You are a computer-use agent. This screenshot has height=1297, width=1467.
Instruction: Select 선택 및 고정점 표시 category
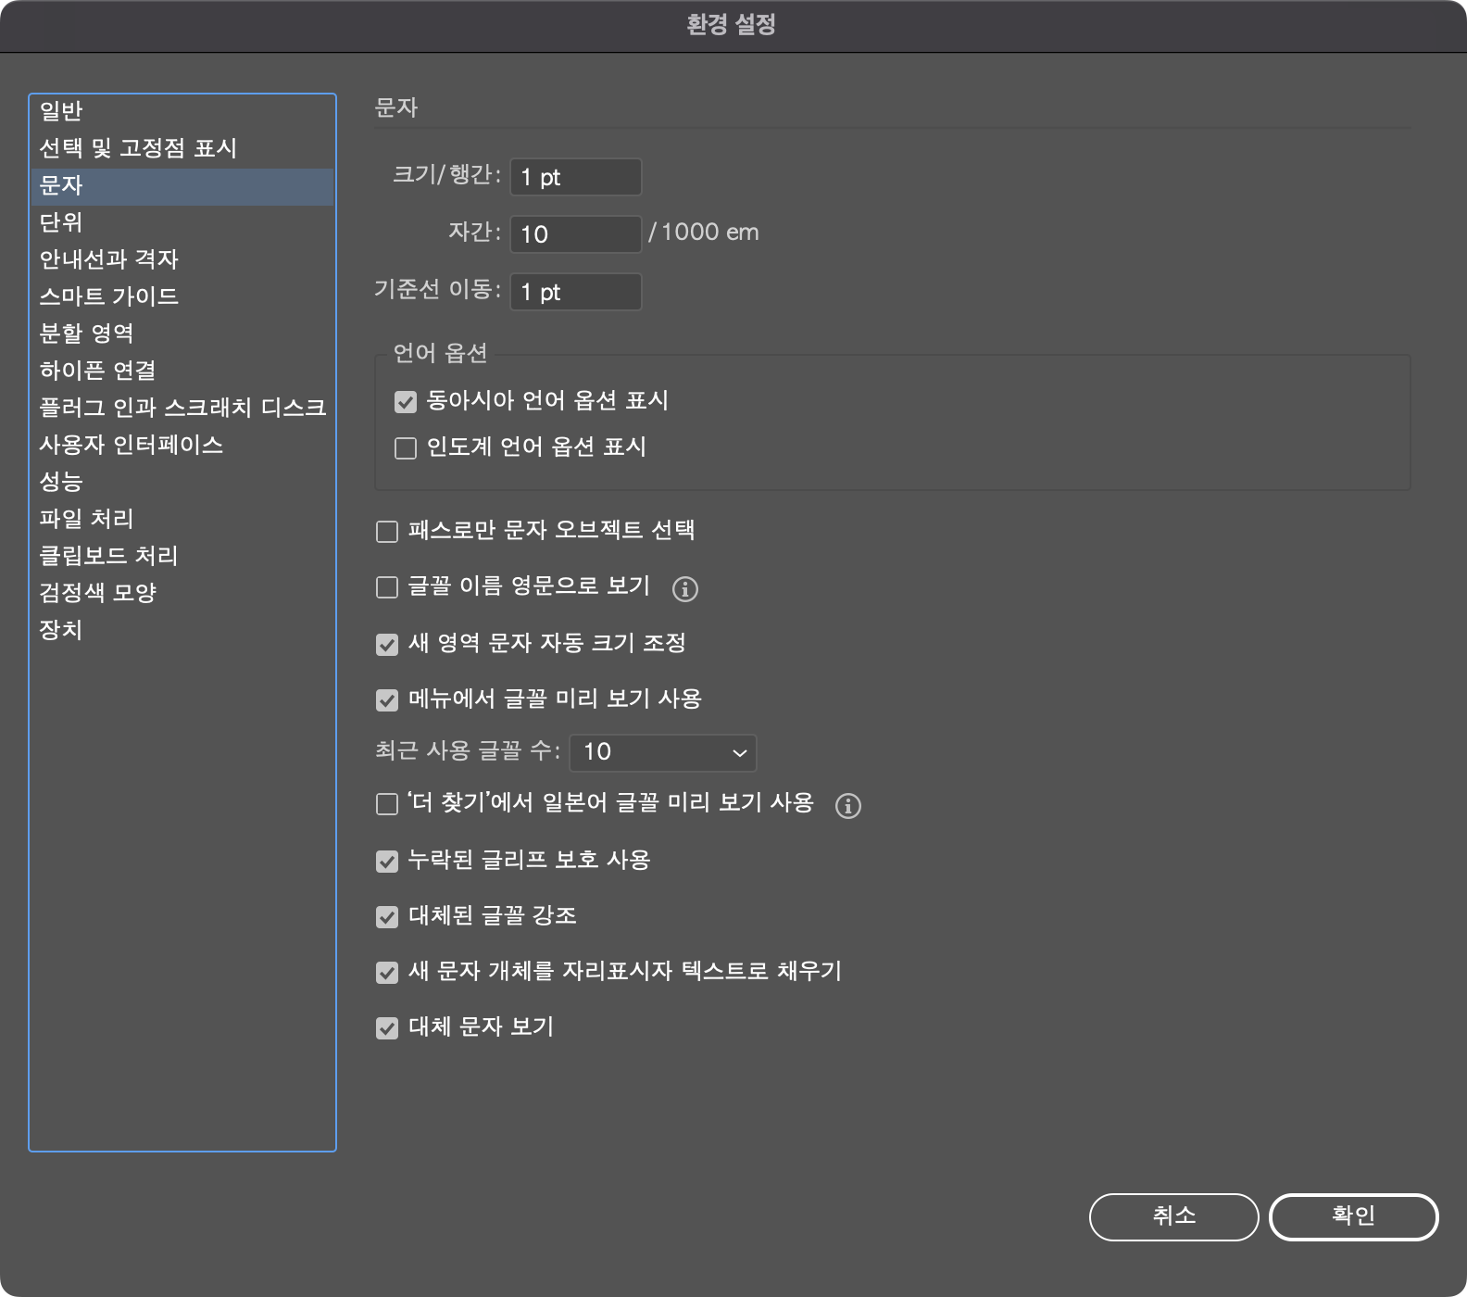pos(182,149)
